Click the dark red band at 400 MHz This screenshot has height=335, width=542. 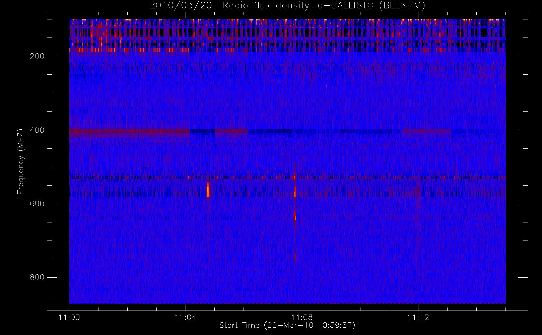pos(129,132)
